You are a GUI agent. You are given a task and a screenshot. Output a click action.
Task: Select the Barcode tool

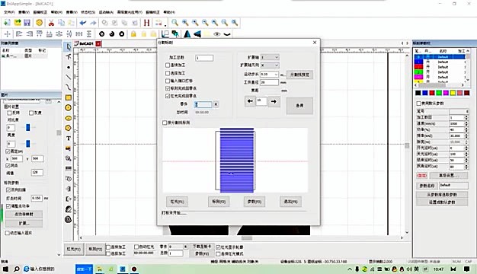pyautogui.click(x=69, y=168)
